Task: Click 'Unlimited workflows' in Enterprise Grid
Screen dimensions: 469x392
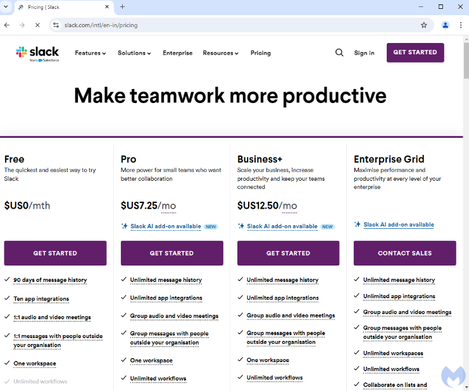Action: click(x=391, y=369)
